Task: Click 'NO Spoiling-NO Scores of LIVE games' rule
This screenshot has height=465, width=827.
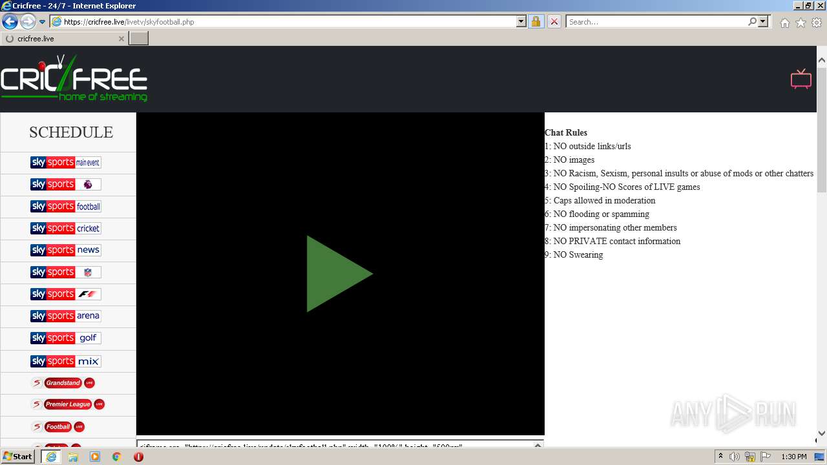Action: tap(627, 187)
